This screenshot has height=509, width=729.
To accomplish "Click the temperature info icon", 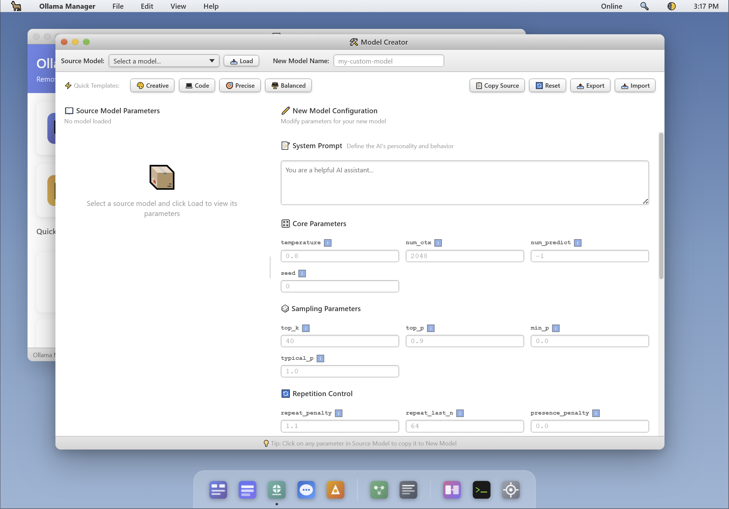I will pyautogui.click(x=328, y=243).
